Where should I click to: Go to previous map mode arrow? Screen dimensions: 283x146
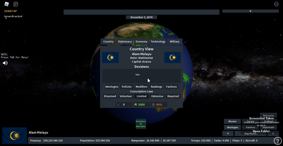pos(228,133)
